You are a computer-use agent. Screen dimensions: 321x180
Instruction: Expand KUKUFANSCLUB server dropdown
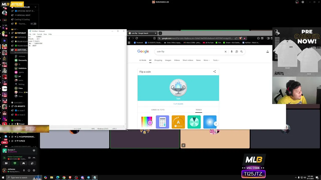(x=35, y=7)
